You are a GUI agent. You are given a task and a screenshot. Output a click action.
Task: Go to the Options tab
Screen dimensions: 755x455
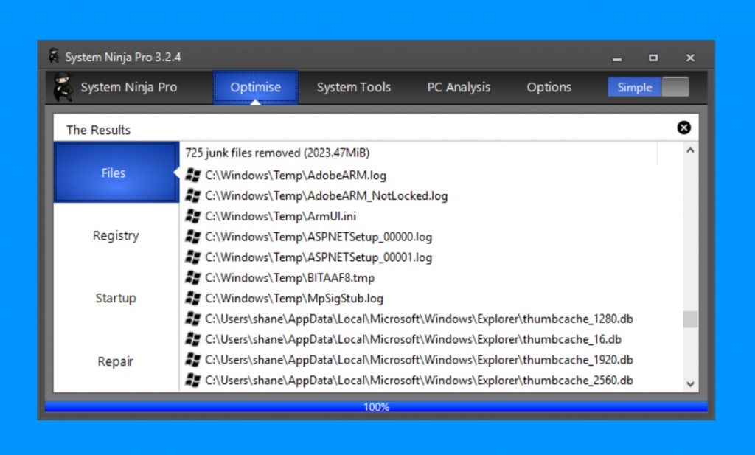click(x=549, y=87)
